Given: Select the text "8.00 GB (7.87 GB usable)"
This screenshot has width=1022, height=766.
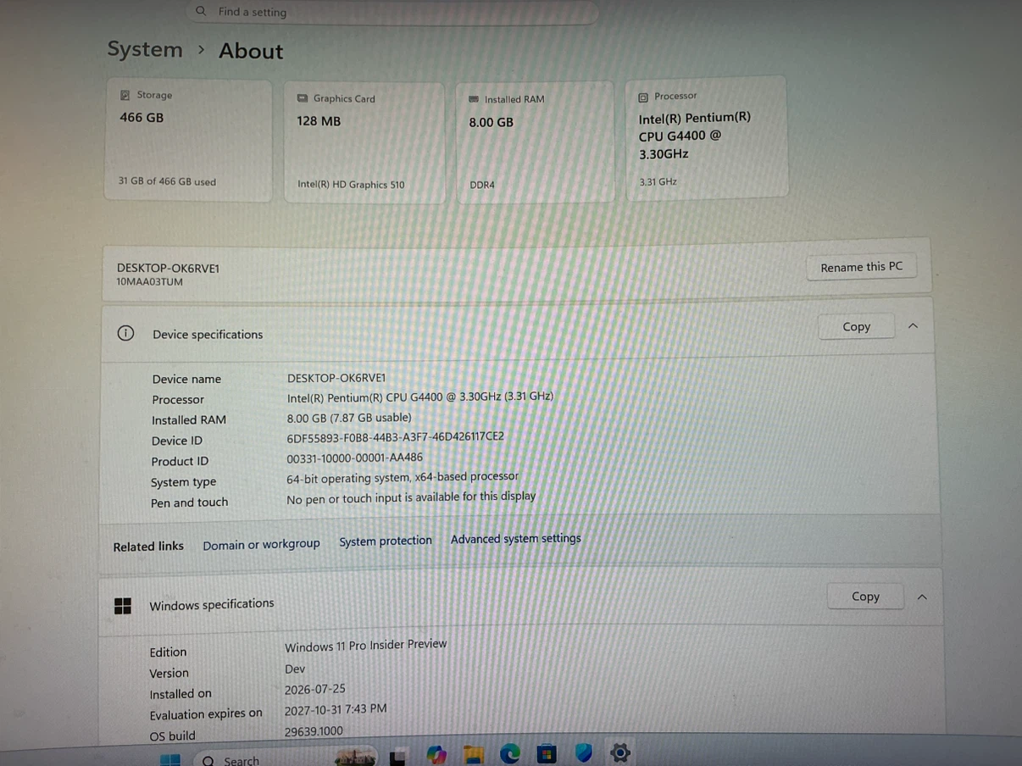Looking at the screenshot, I should (x=349, y=418).
